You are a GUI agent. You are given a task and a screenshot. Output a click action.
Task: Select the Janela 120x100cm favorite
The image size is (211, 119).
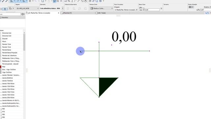(8, 86)
